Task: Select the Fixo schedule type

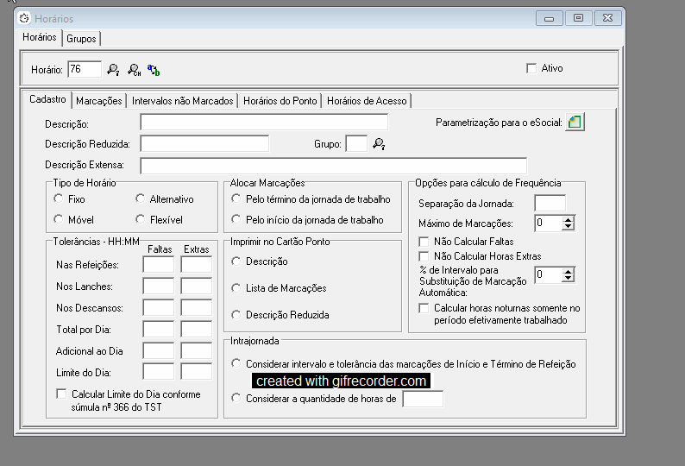Action: 59,198
